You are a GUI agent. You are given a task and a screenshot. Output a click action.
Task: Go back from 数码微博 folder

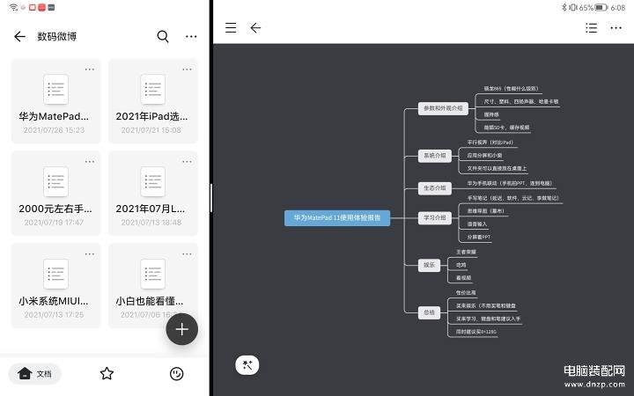(x=19, y=36)
